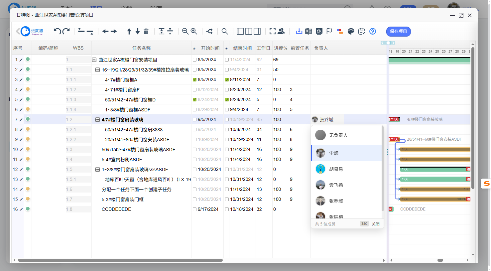Toggle end date checkbox of 50/51/42~47#楼门窗框D
The width and height of the screenshot is (491, 271).
(x=227, y=100)
